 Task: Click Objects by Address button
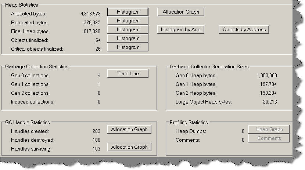pyautogui.click(x=244, y=29)
